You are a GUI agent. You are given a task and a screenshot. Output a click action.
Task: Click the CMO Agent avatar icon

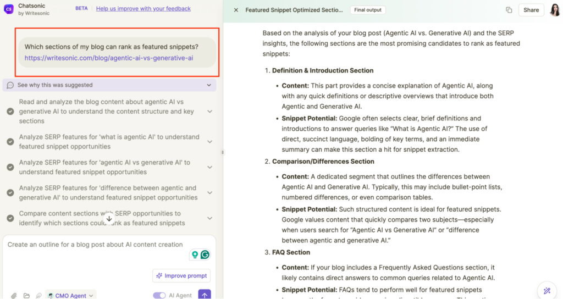(51, 296)
